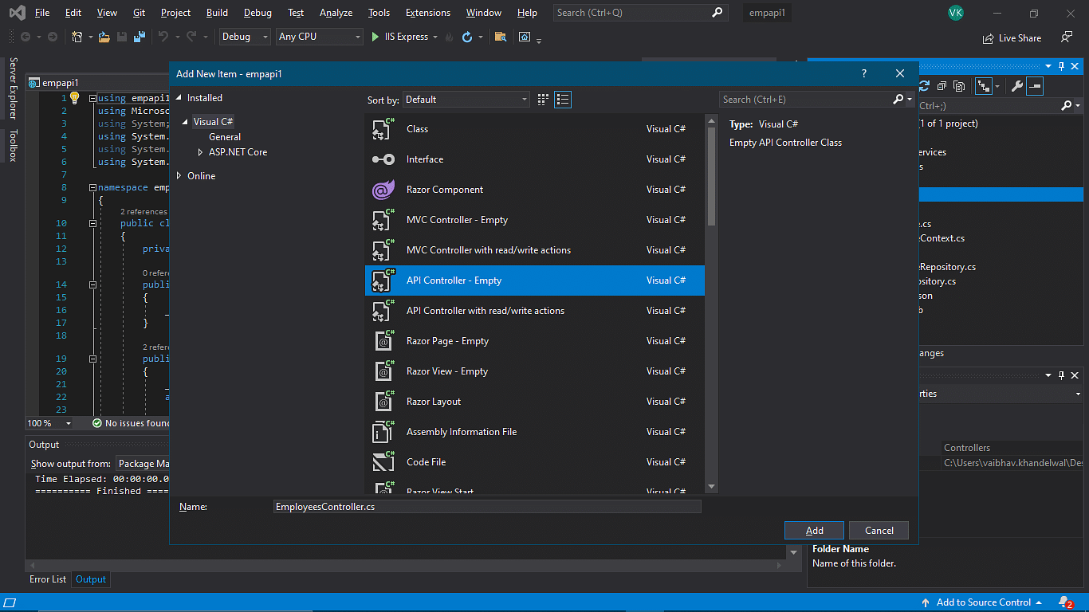Click the Navigate Backward arrow icon

pyautogui.click(x=26, y=37)
